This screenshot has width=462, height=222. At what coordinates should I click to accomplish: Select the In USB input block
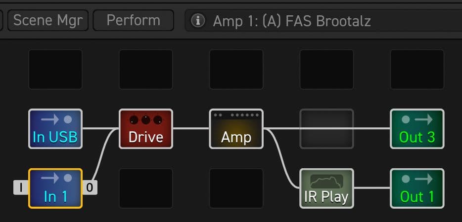pyautogui.click(x=55, y=129)
